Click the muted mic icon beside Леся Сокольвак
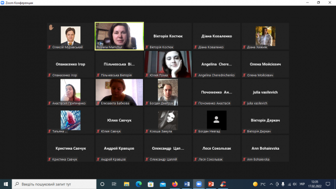 pos(195,160)
